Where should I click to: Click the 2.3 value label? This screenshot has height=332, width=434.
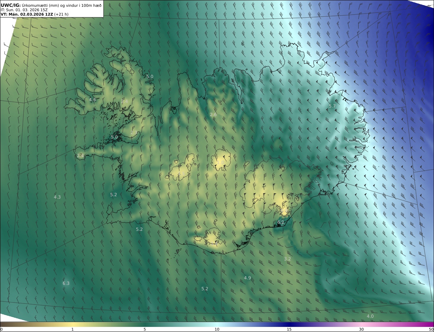click(x=134, y=133)
